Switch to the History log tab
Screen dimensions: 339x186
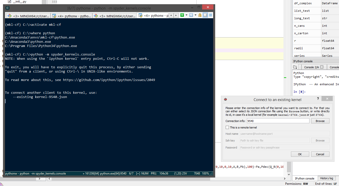326,178
